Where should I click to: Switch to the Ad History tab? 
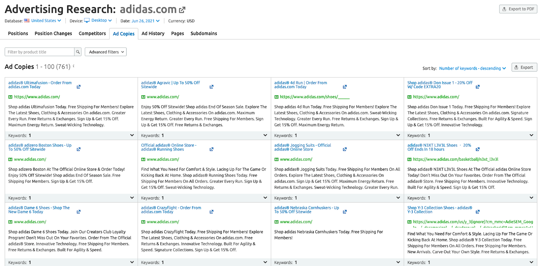point(153,33)
